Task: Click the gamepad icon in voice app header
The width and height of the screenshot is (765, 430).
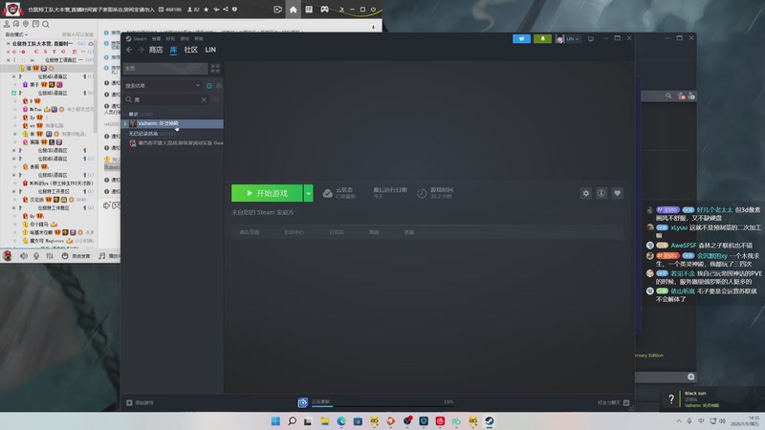Action: pos(324,10)
